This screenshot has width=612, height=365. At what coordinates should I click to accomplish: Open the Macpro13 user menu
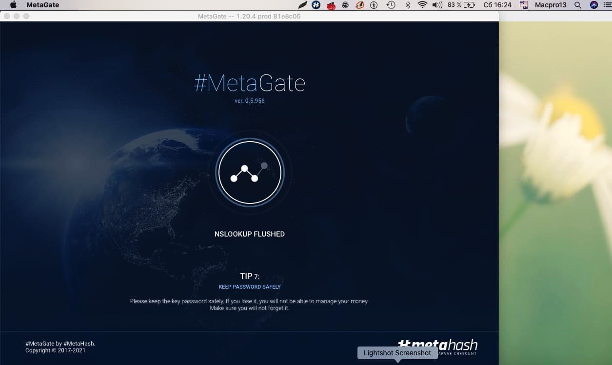click(x=551, y=5)
